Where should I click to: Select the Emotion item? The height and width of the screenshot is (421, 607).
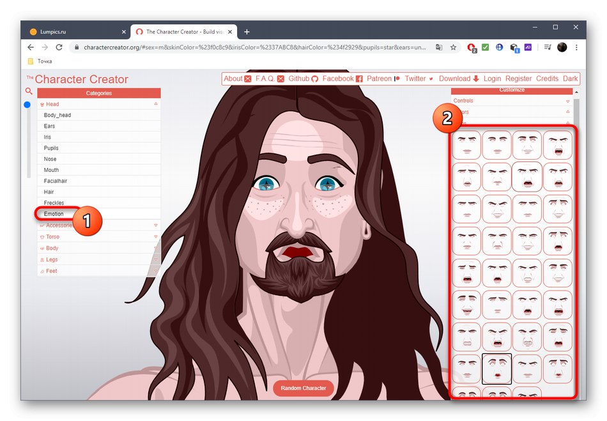[x=98, y=213]
